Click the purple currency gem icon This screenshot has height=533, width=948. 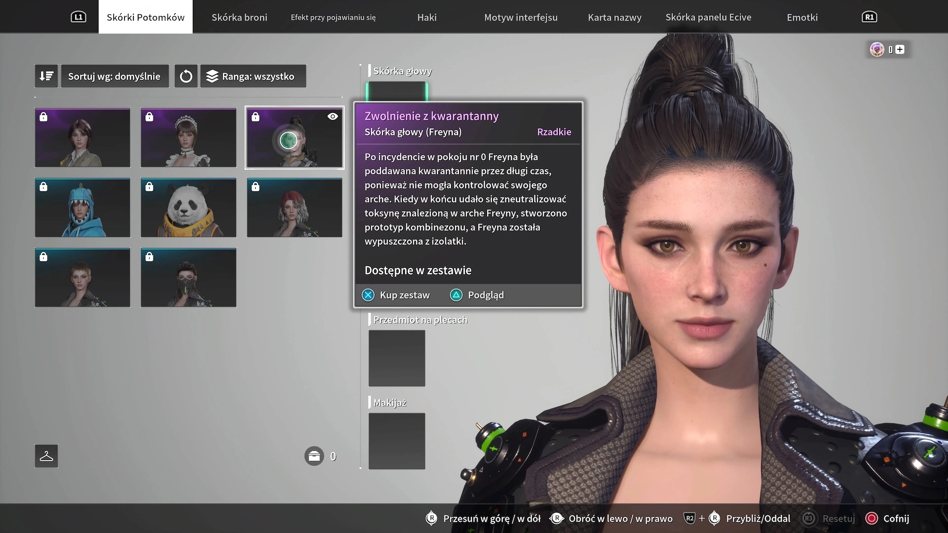tap(877, 49)
